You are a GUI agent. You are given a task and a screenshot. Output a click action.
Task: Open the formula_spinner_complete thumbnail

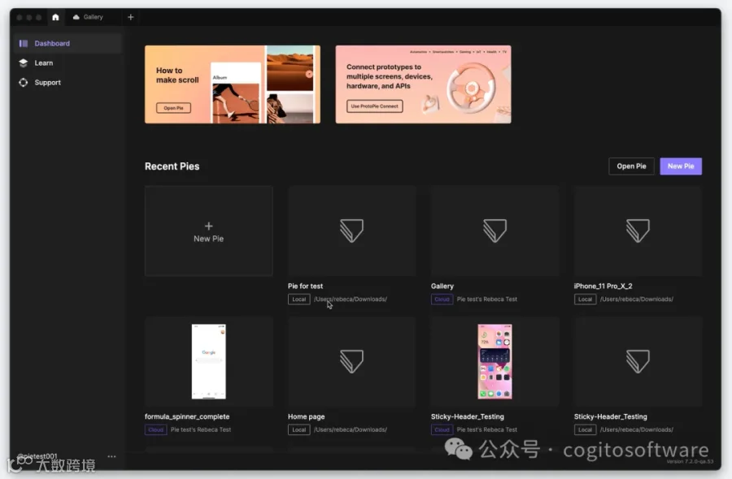tap(209, 361)
